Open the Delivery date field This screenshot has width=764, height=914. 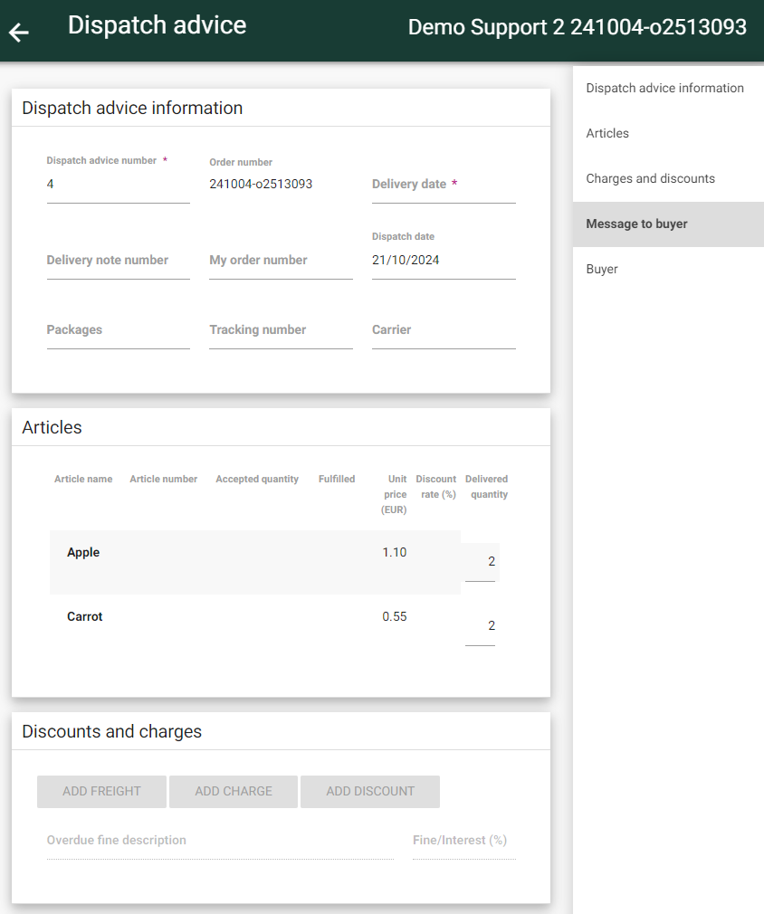pos(444,185)
